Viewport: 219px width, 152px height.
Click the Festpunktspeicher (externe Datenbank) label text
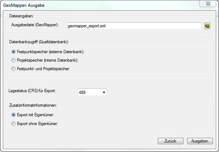[x=48, y=52]
